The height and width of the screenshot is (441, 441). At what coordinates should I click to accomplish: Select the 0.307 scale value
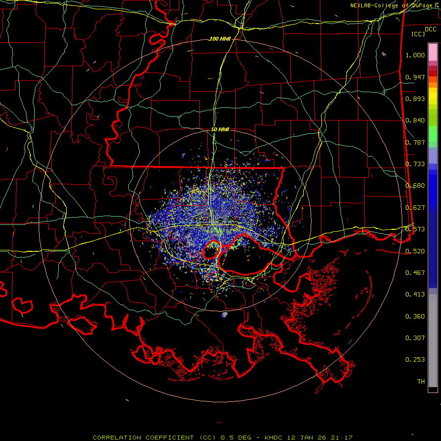[x=415, y=338]
